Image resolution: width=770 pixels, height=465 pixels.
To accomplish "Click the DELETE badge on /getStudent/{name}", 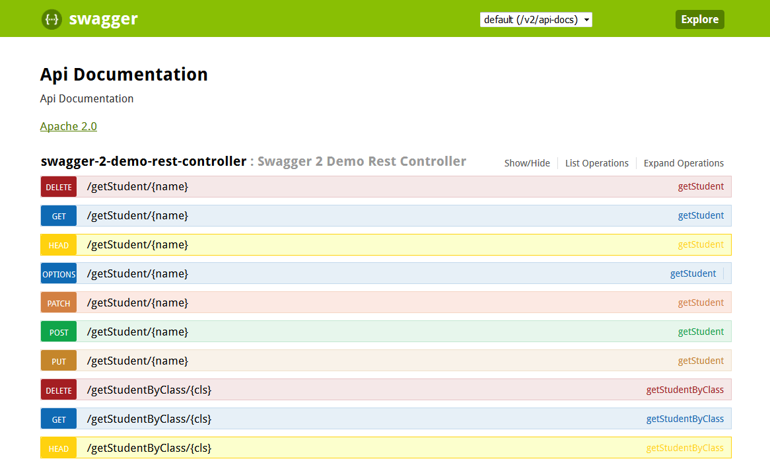I will [x=58, y=186].
